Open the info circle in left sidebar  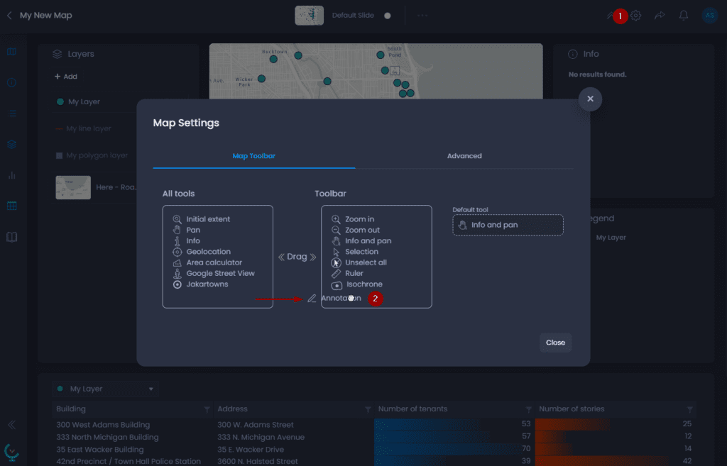[11, 82]
